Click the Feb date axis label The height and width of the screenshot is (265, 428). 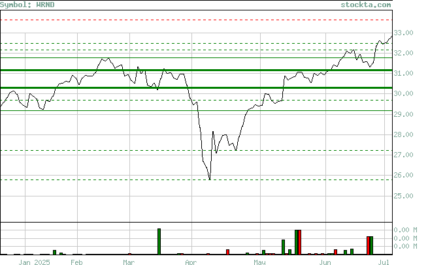pyautogui.click(x=76, y=262)
